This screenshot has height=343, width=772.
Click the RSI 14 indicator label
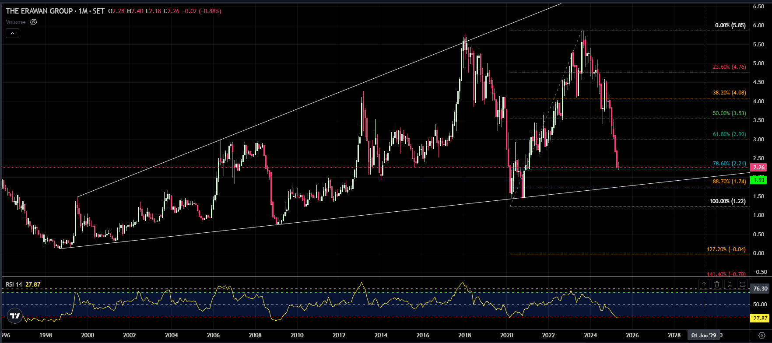(x=14, y=284)
